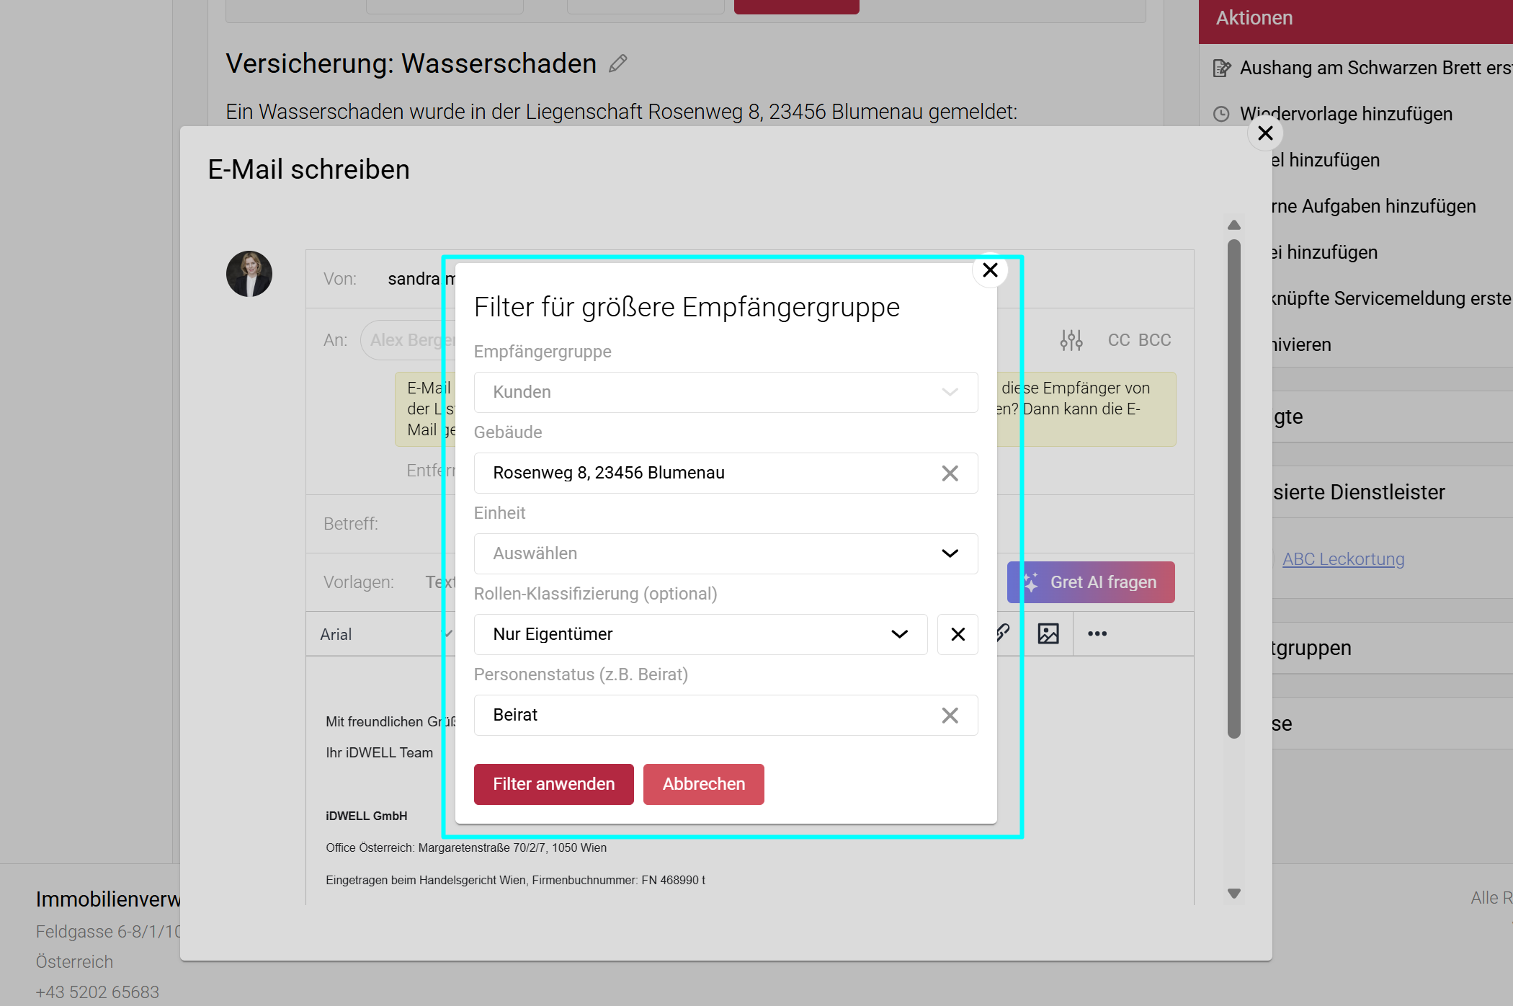Close the recipient filter dialog
This screenshot has height=1006, width=1513.
[x=990, y=270]
